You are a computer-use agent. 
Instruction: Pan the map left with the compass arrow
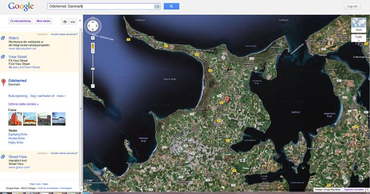89,26
